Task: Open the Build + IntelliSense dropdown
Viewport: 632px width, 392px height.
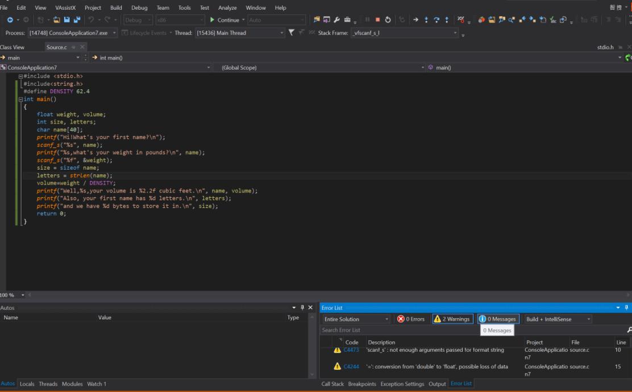Action: 558,319
